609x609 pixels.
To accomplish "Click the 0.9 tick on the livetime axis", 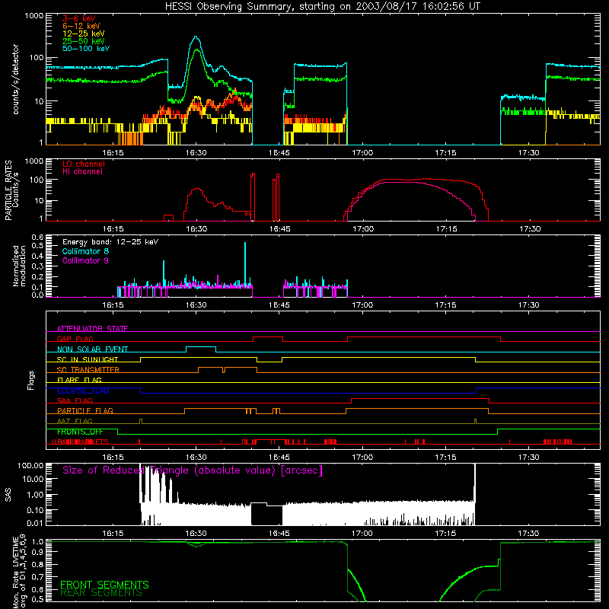I will [x=39, y=551].
